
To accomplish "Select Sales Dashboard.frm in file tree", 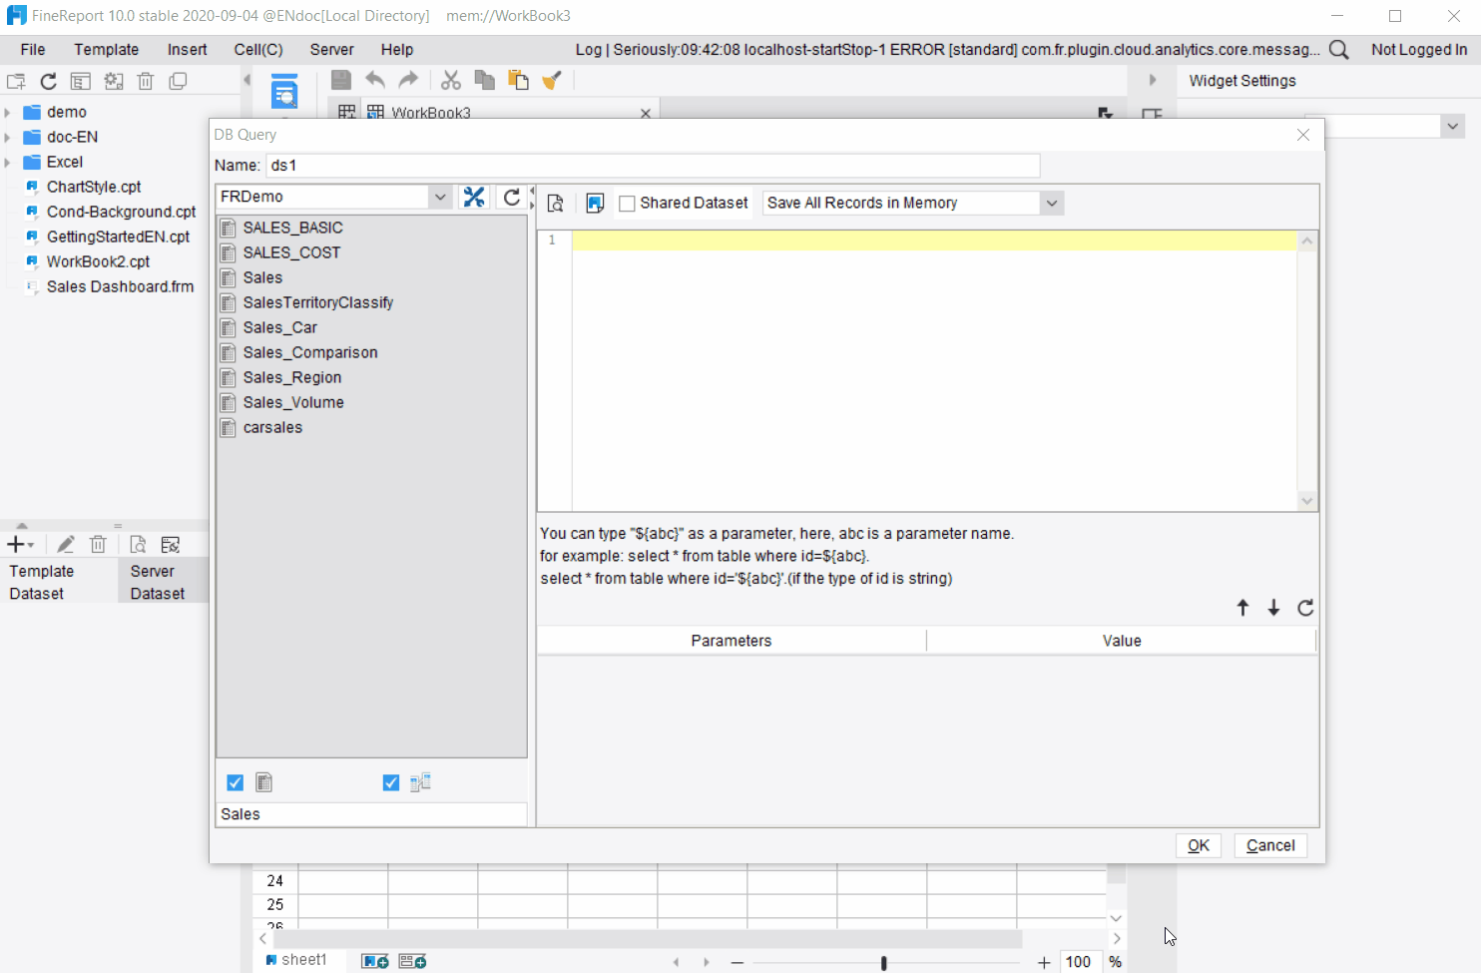I will [x=121, y=287].
